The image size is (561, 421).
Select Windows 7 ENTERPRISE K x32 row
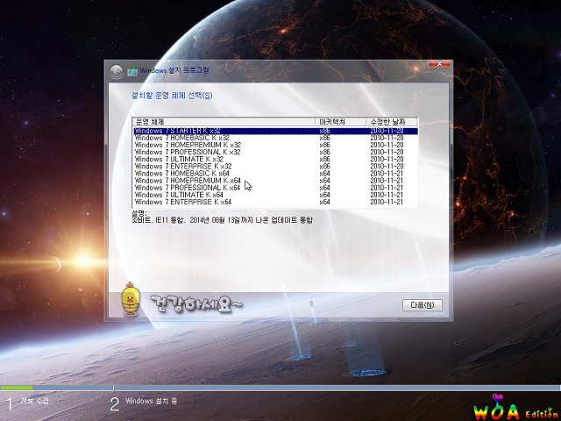point(275,167)
